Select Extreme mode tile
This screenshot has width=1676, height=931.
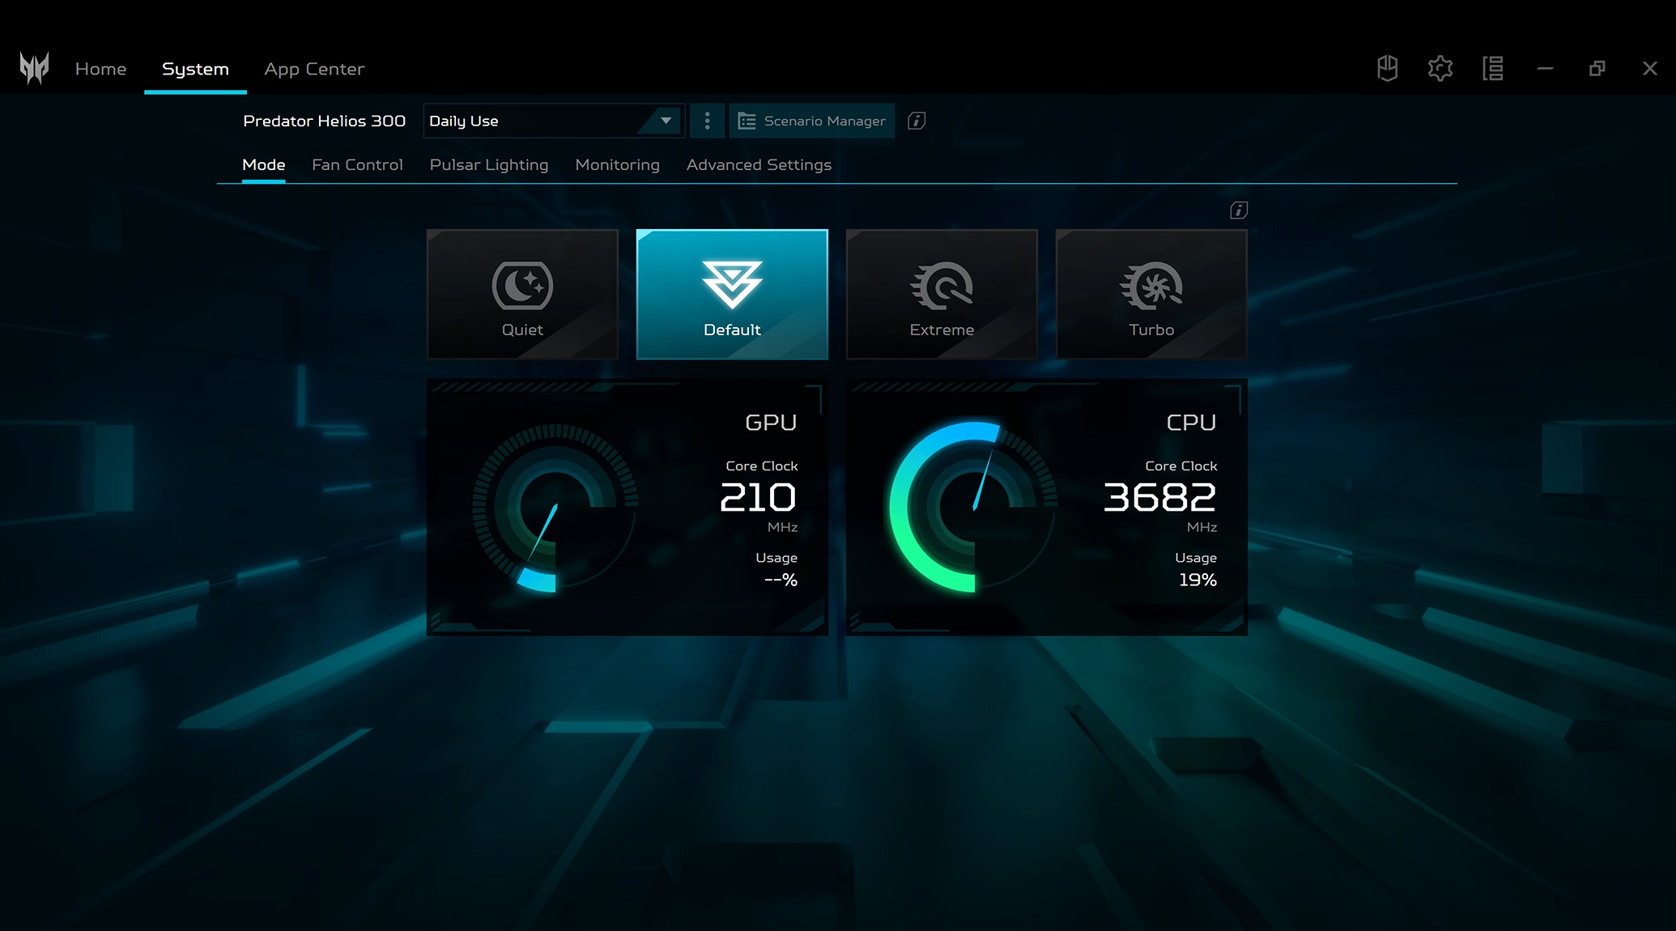click(942, 295)
